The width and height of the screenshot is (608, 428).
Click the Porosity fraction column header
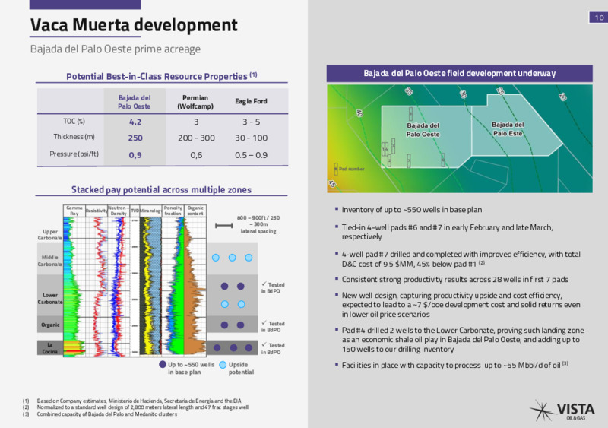173,211
